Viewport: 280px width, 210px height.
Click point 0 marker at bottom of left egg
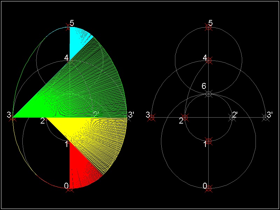[x=70, y=188]
